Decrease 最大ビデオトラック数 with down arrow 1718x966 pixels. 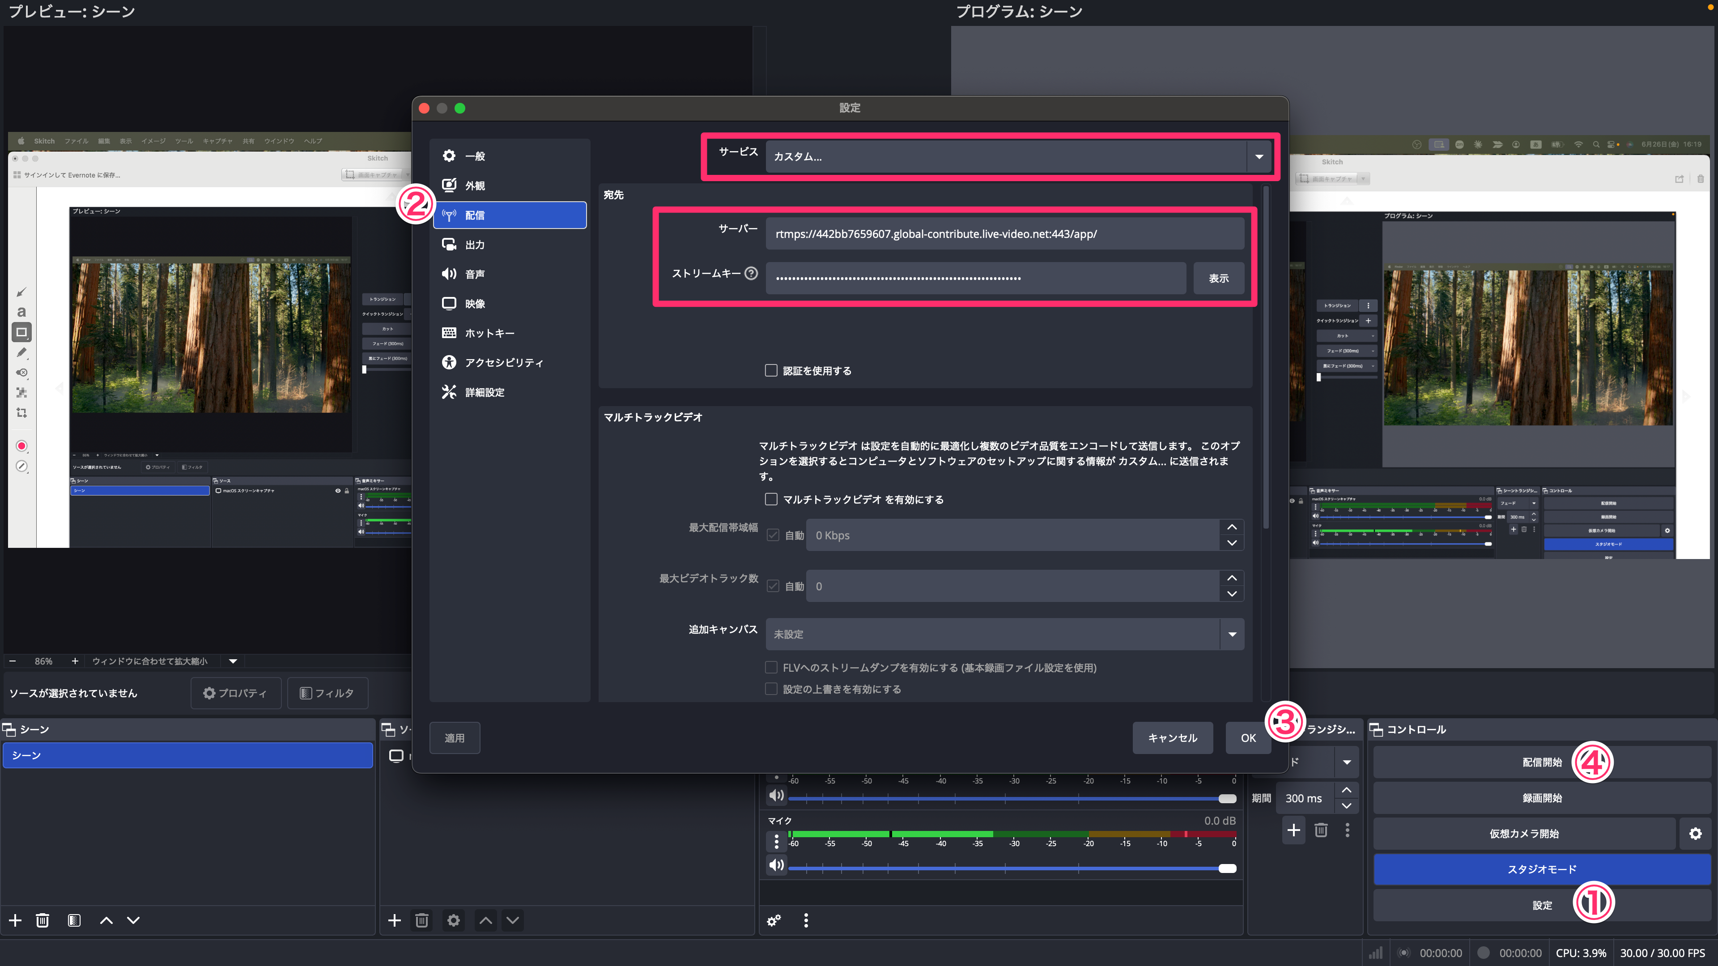coord(1231,593)
